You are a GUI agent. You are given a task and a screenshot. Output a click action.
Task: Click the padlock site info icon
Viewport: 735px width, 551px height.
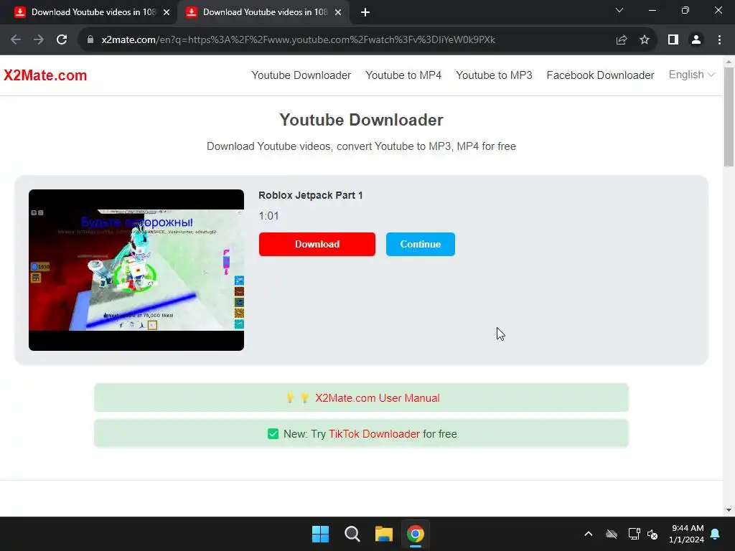point(90,40)
